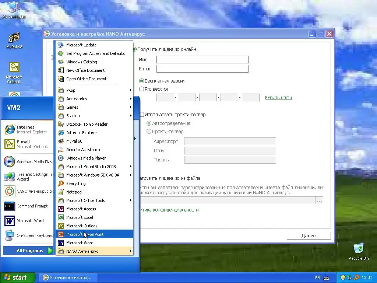Click first Pro key segment field

coord(165,97)
